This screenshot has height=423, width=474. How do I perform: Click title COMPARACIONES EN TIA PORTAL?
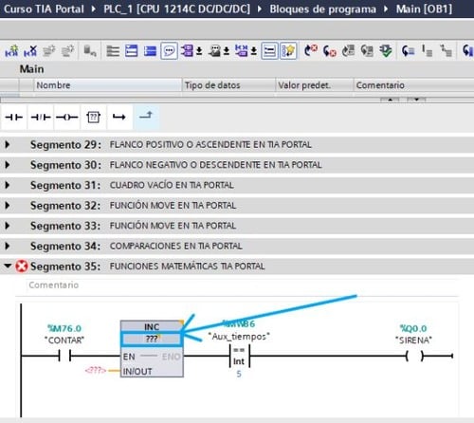(176, 246)
